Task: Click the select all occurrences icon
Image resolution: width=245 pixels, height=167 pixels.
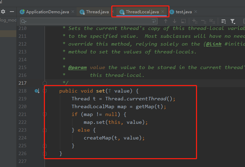Action: (x=212, y=21)
